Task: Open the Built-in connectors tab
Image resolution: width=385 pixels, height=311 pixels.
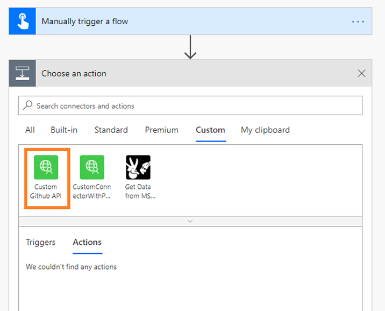Action: tap(64, 130)
